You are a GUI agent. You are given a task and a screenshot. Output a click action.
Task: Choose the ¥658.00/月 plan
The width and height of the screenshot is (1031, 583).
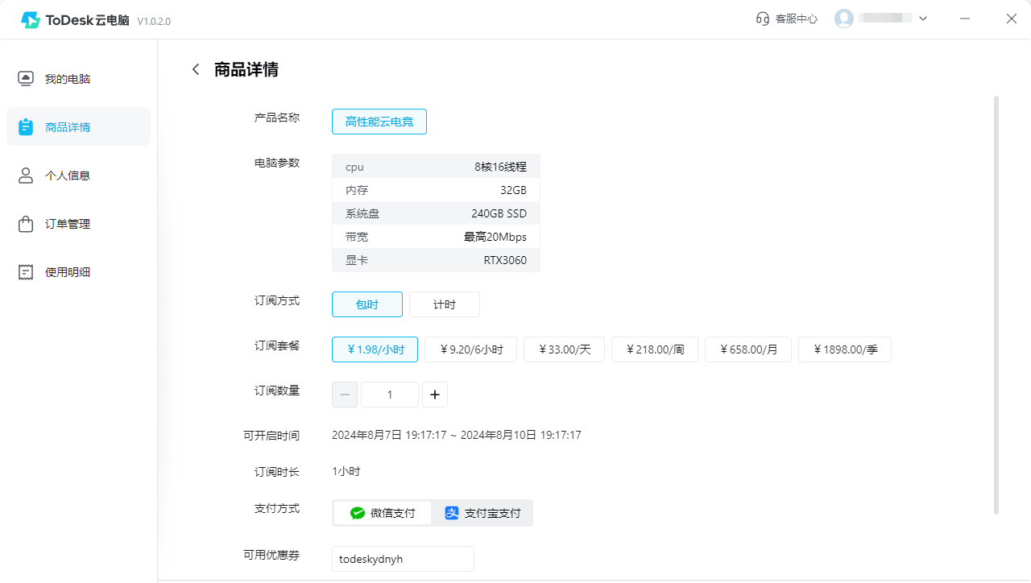click(748, 349)
